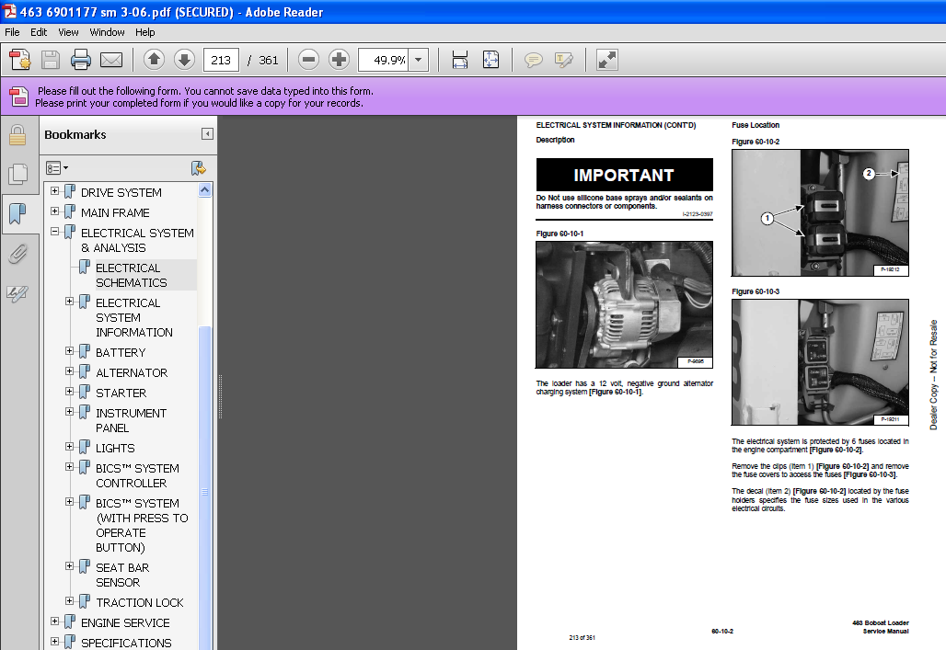This screenshot has height=650, width=946.
Task: Expand ELECTRICAL SYSTEM INFORMATION bookmark
Action: [x=69, y=301]
